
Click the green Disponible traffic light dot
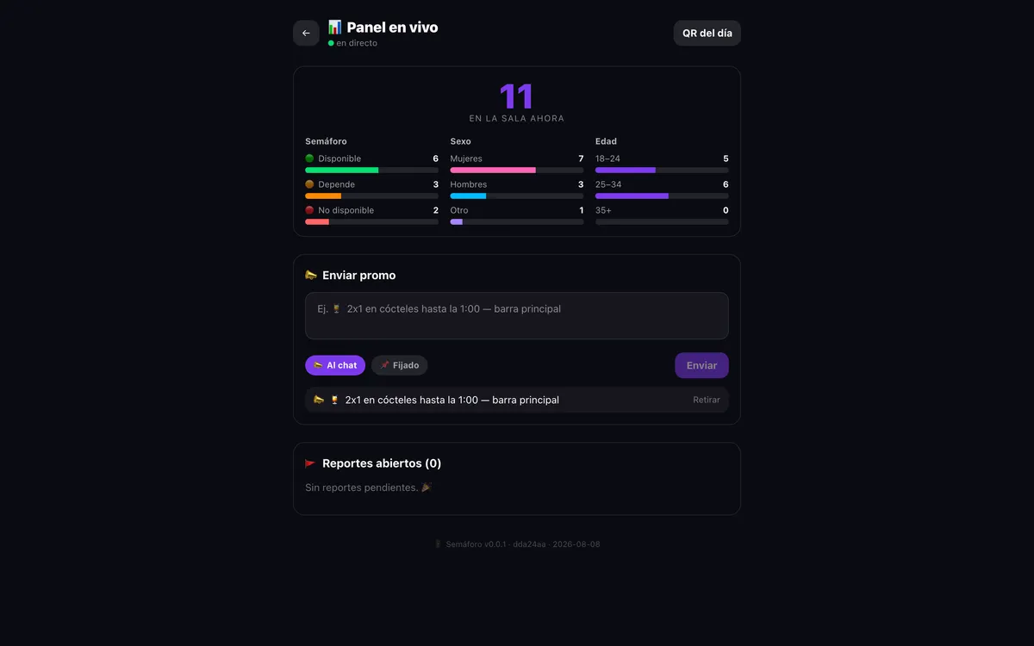(x=309, y=158)
